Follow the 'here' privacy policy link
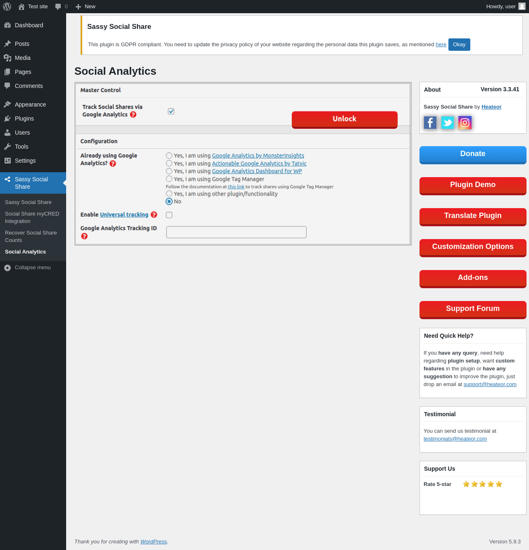This screenshot has width=529, height=550. (x=441, y=45)
